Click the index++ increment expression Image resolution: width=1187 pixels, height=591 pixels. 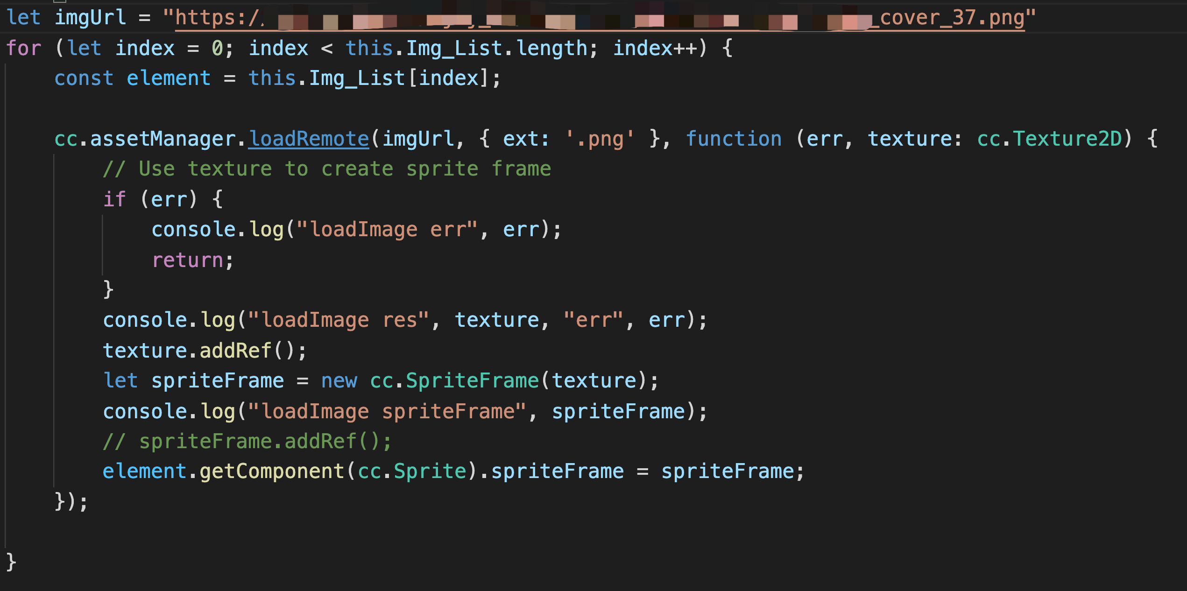[655, 48]
